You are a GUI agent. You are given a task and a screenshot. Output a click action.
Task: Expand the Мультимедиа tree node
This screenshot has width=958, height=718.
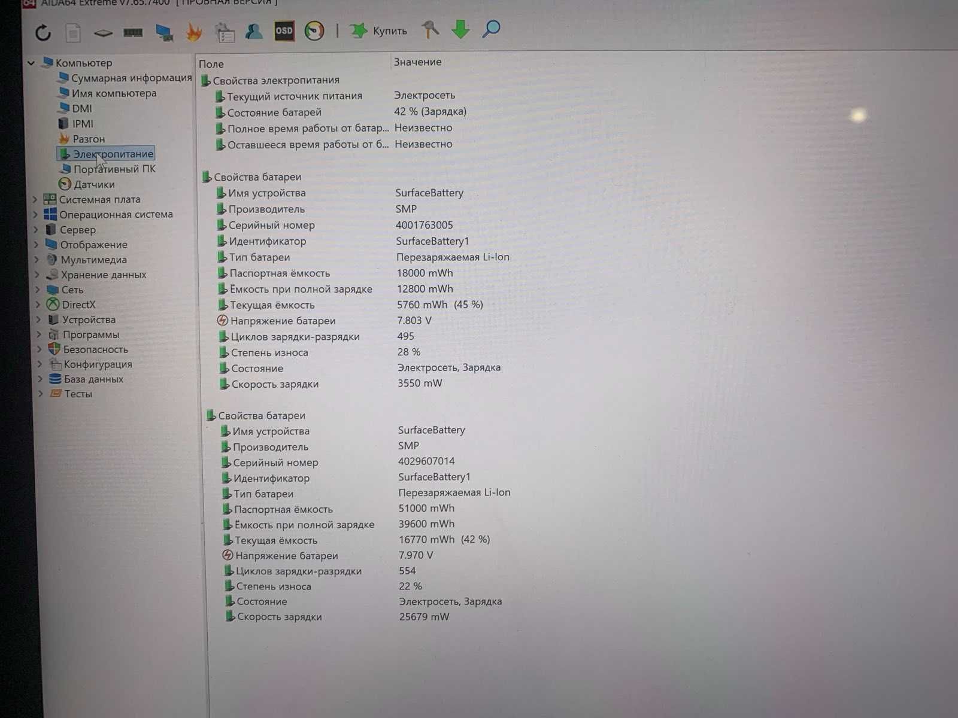click(37, 259)
